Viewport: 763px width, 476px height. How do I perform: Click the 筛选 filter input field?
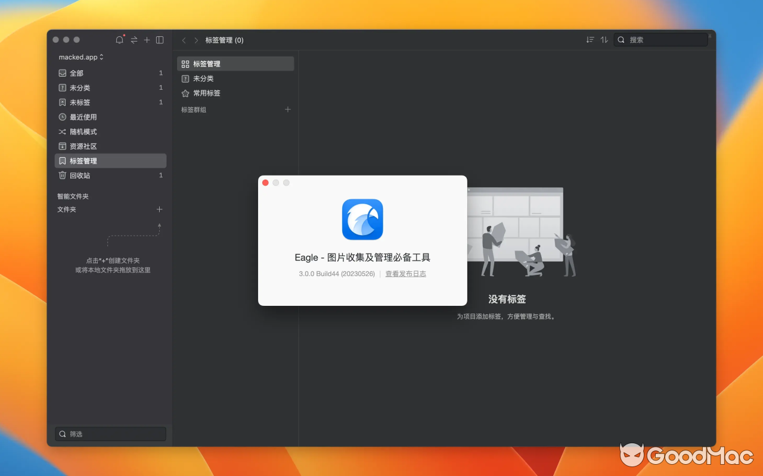tap(110, 434)
